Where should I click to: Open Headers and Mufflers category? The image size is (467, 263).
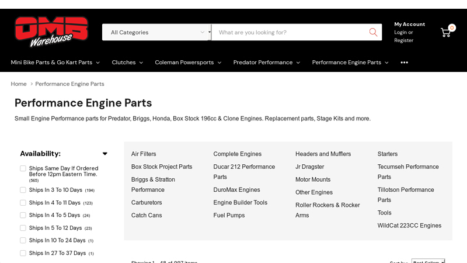(323, 154)
